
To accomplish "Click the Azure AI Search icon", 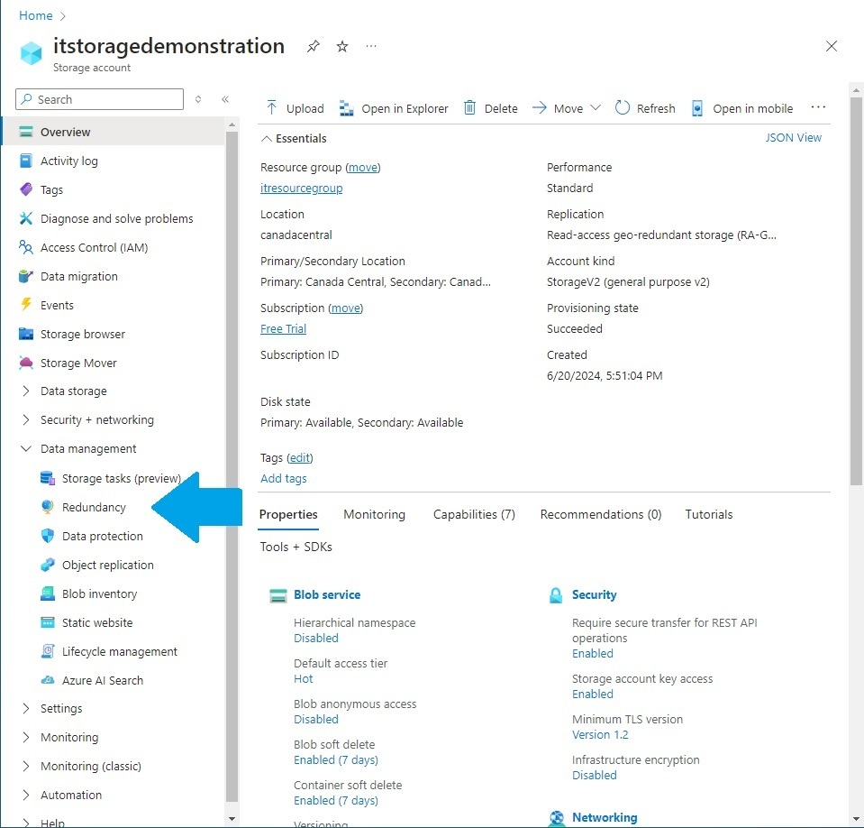I will click(48, 680).
